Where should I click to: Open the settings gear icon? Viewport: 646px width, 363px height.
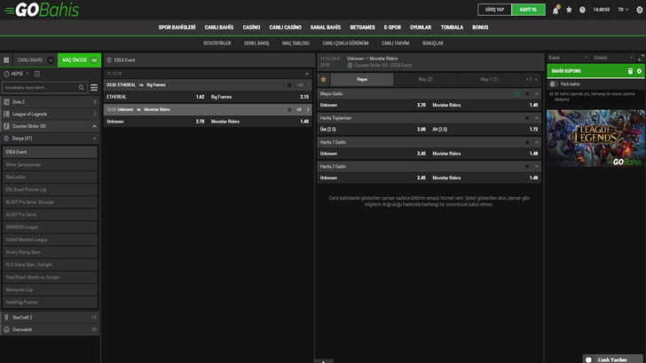[x=640, y=10]
